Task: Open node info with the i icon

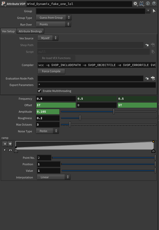Action: [x=148, y=4]
